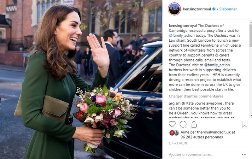Screen dimensions: 252x159
Task: Open kensingtonroyal username in header
Action: tap(197, 9)
